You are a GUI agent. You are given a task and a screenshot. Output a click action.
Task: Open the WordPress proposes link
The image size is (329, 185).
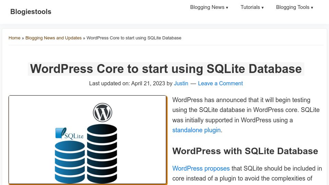point(201,169)
